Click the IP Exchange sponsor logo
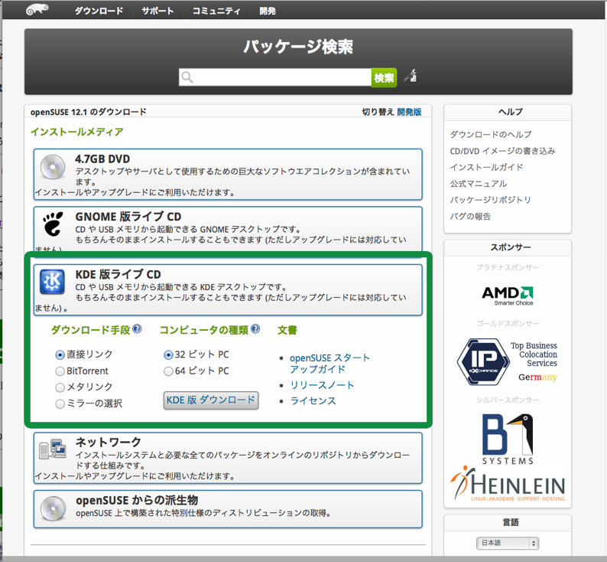Image resolution: width=607 pixels, height=562 pixels. point(507,361)
